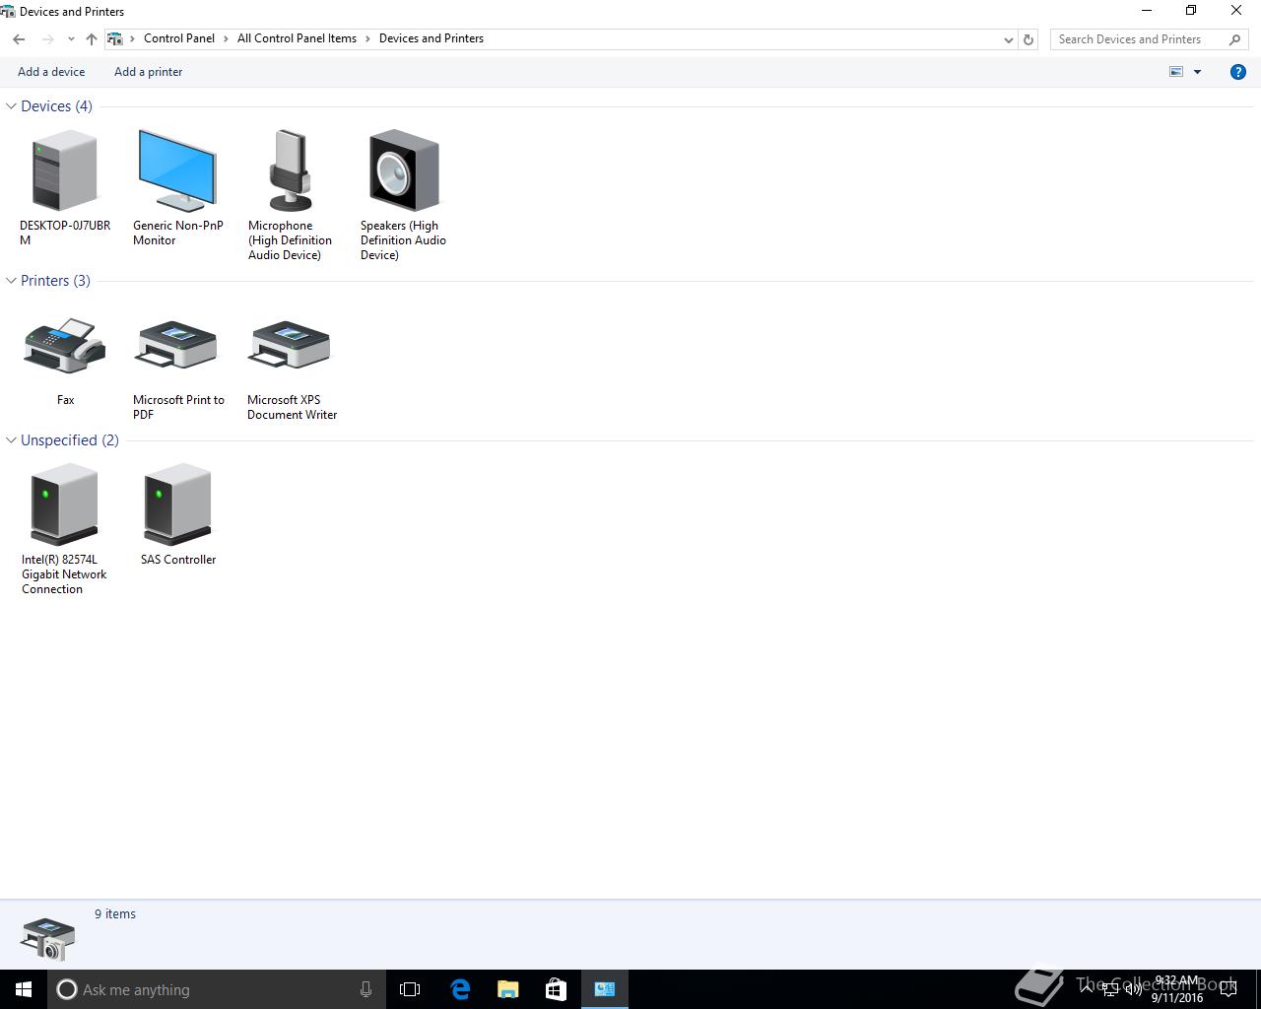Screen dimensions: 1261x1009
Task: Navigate to Control Panel breadcrumb
Action: coord(179,38)
